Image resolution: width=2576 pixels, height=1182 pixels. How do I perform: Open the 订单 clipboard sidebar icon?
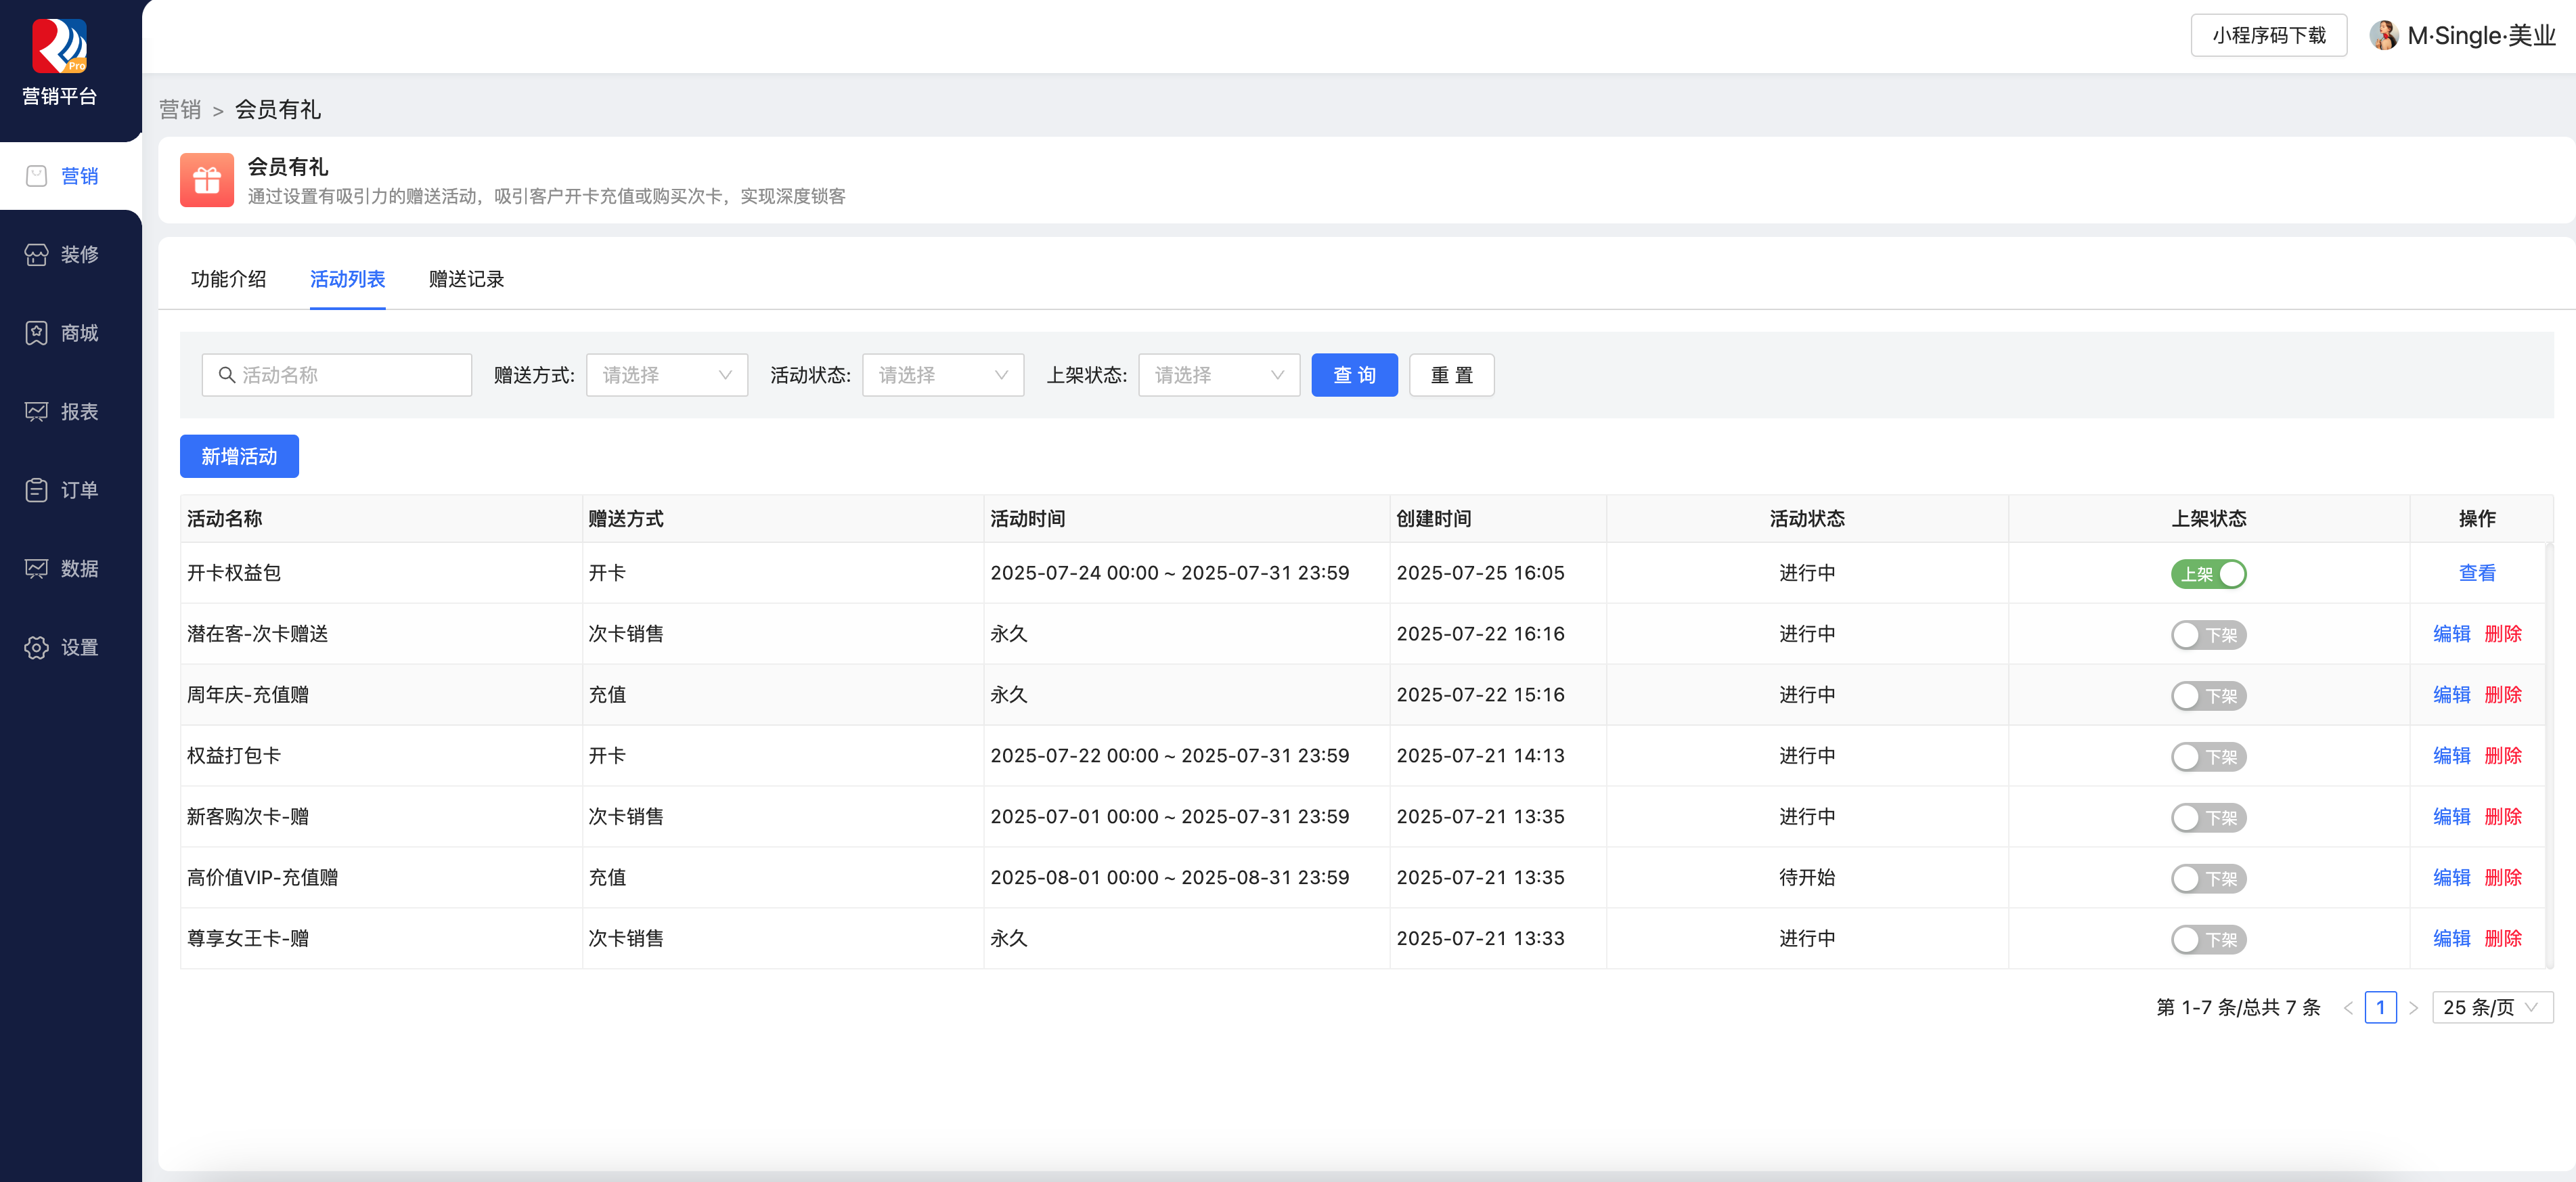pos(36,490)
